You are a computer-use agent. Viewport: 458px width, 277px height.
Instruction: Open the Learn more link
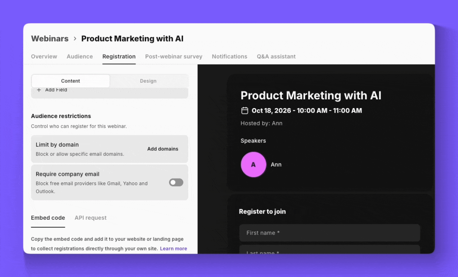point(174,249)
